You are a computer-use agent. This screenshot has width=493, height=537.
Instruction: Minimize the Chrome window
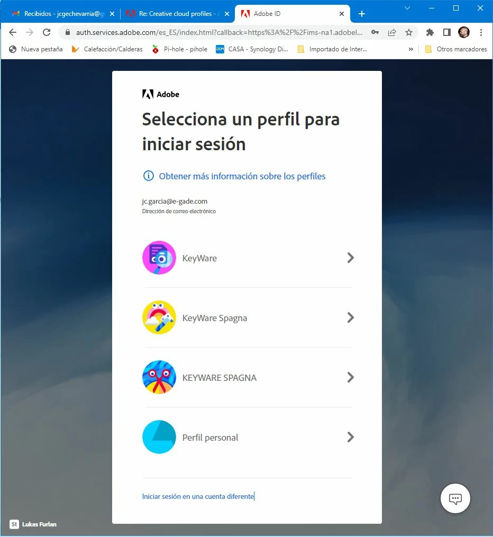pyautogui.click(x=432, y=8)
